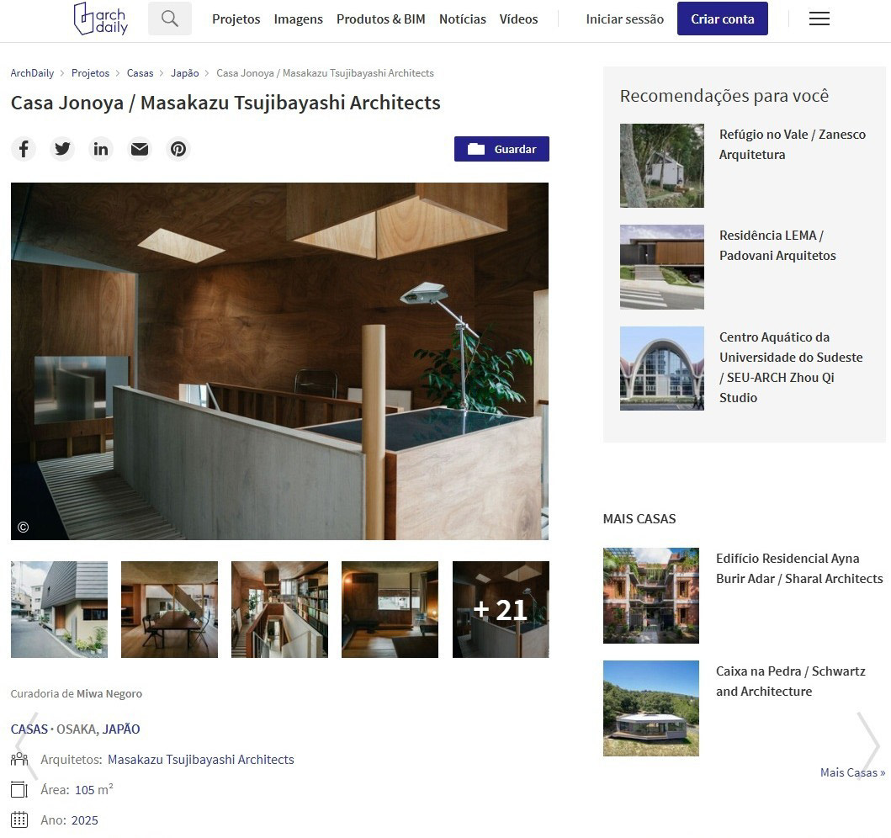Open the hamburger menu
This screenshot has height=838, width=891.
coord(819,19)
